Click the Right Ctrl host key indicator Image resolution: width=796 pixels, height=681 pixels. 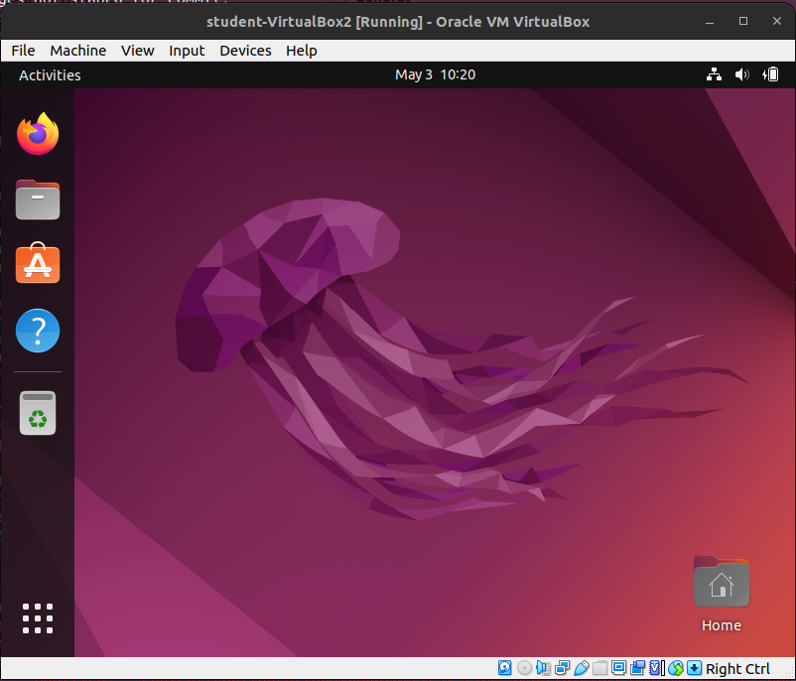click(737, 668)
